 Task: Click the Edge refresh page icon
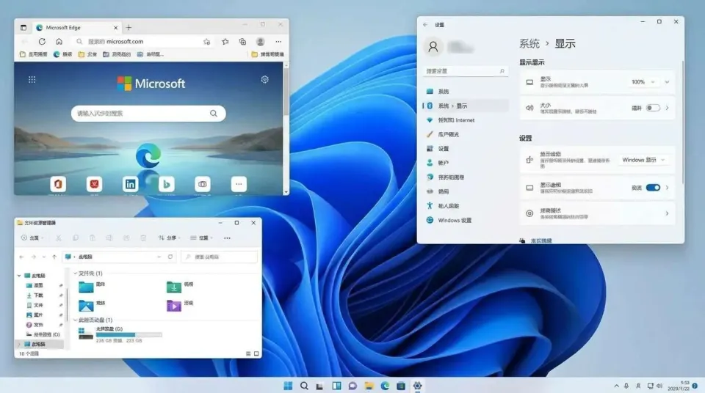[x=42, y=42]
